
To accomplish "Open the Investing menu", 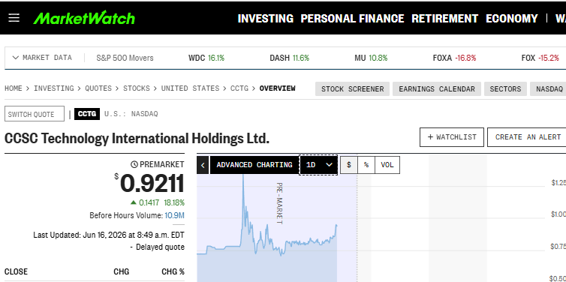I will (265, 19).
